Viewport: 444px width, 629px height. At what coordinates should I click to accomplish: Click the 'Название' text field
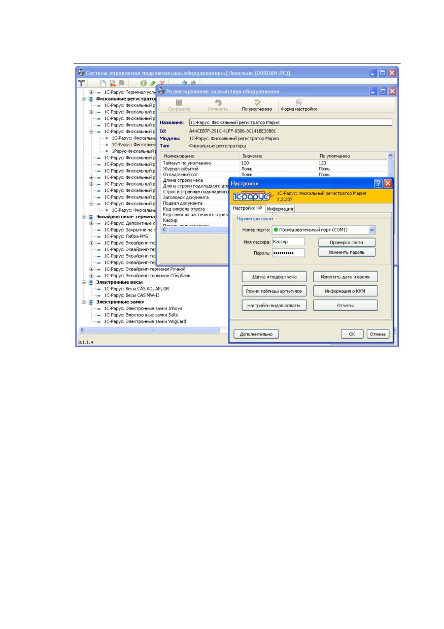[x=290, y=122]
